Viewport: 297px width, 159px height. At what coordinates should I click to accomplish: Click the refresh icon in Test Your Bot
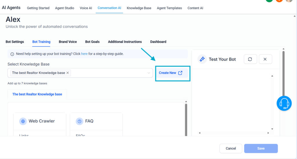point(250,59)
